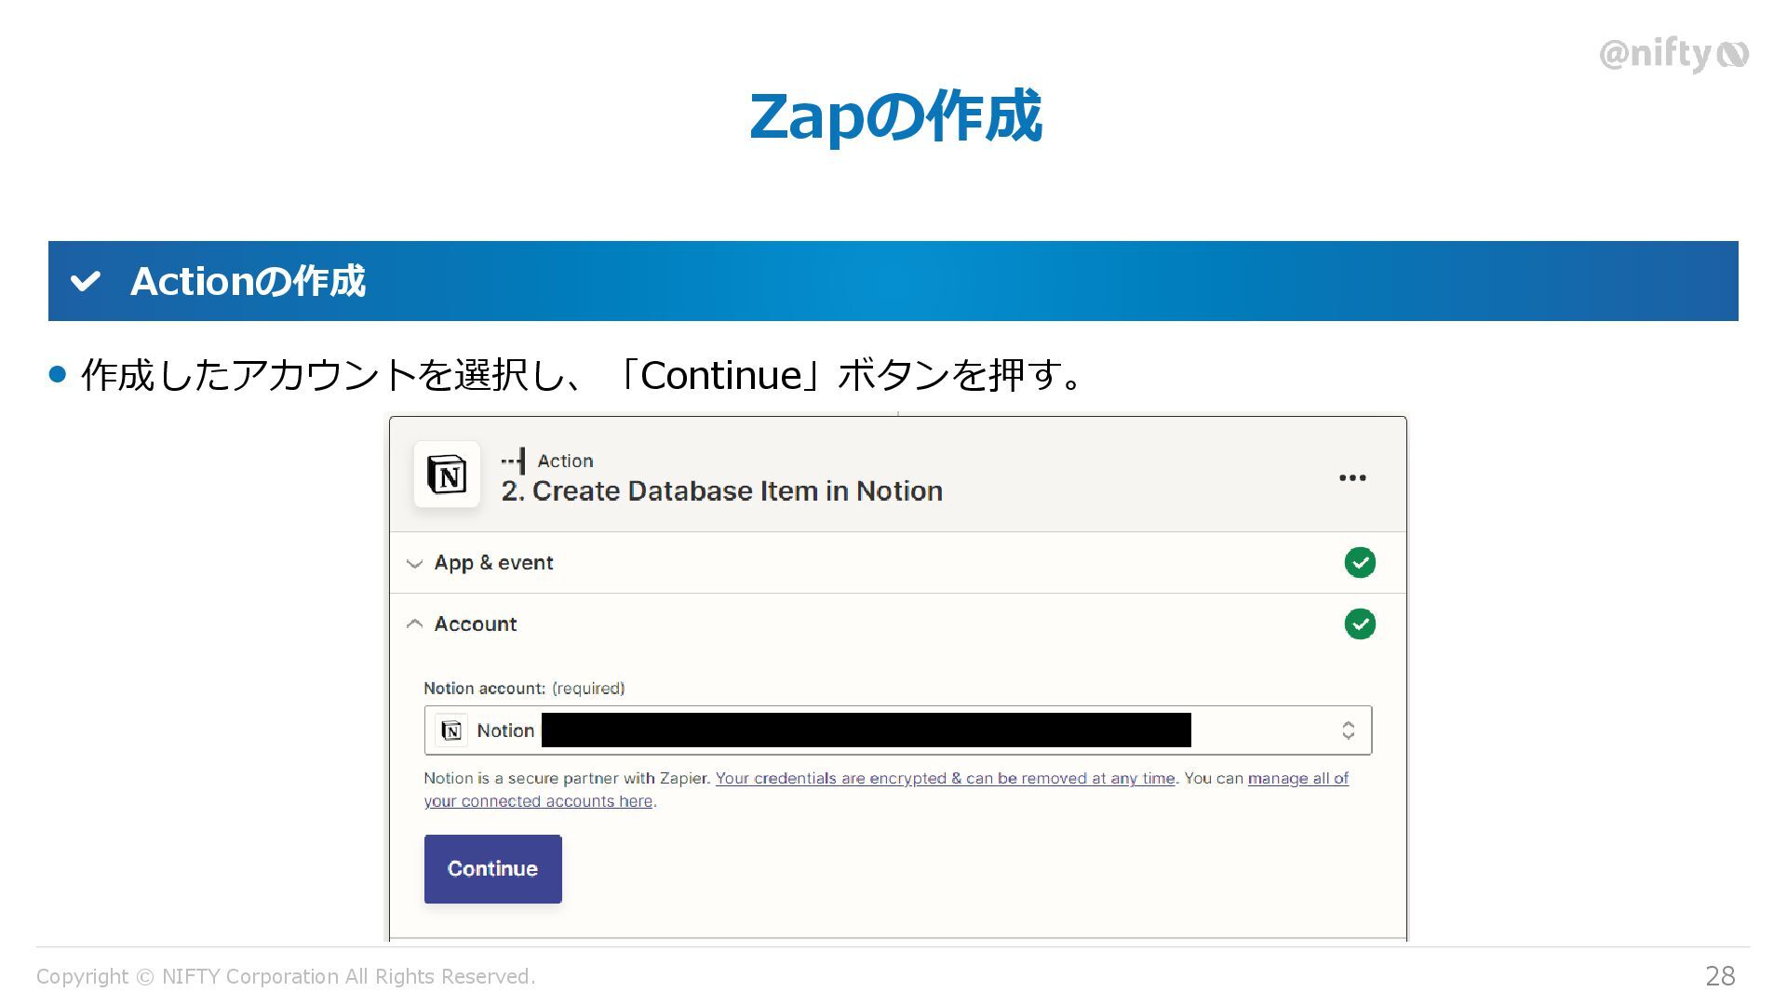Click the Account section label
Viewport: 1787px width, 1005px height.
pos(476,624)
